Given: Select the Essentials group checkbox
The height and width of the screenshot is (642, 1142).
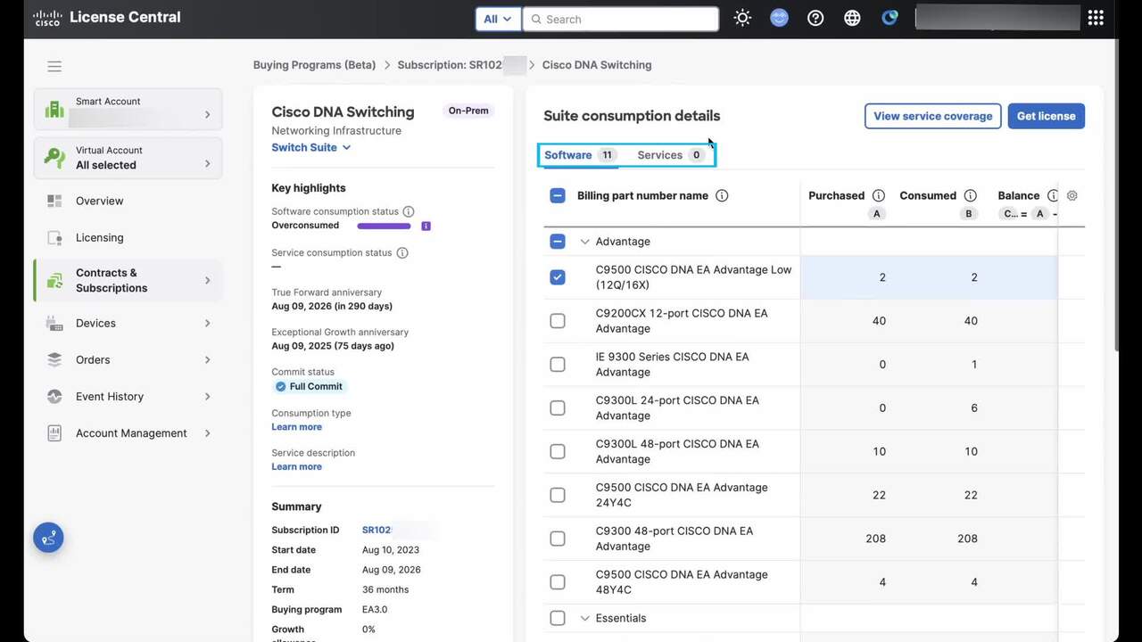Looking at the screenshot, I should (558, 618).
